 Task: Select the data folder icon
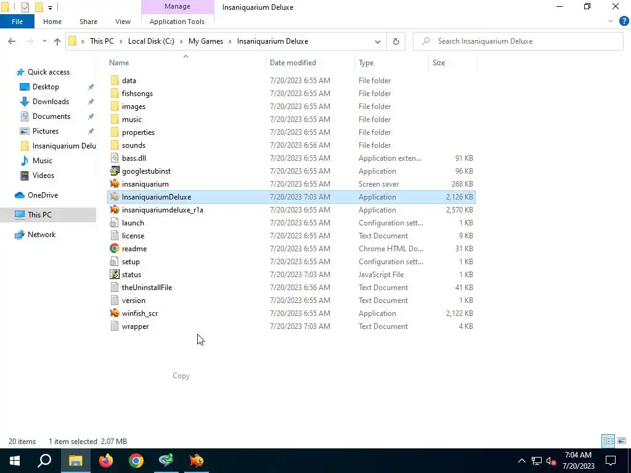[115, 81]
